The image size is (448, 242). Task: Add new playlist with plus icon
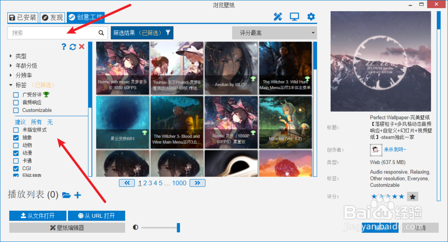(x=78, y=195)
